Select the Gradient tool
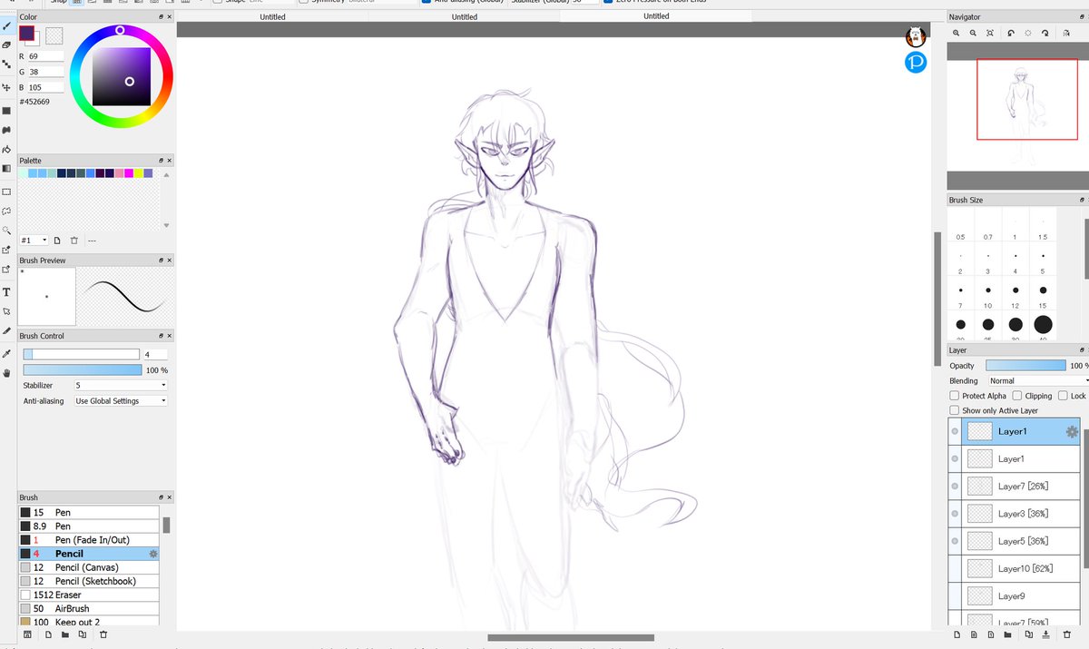 pos(6,168)
